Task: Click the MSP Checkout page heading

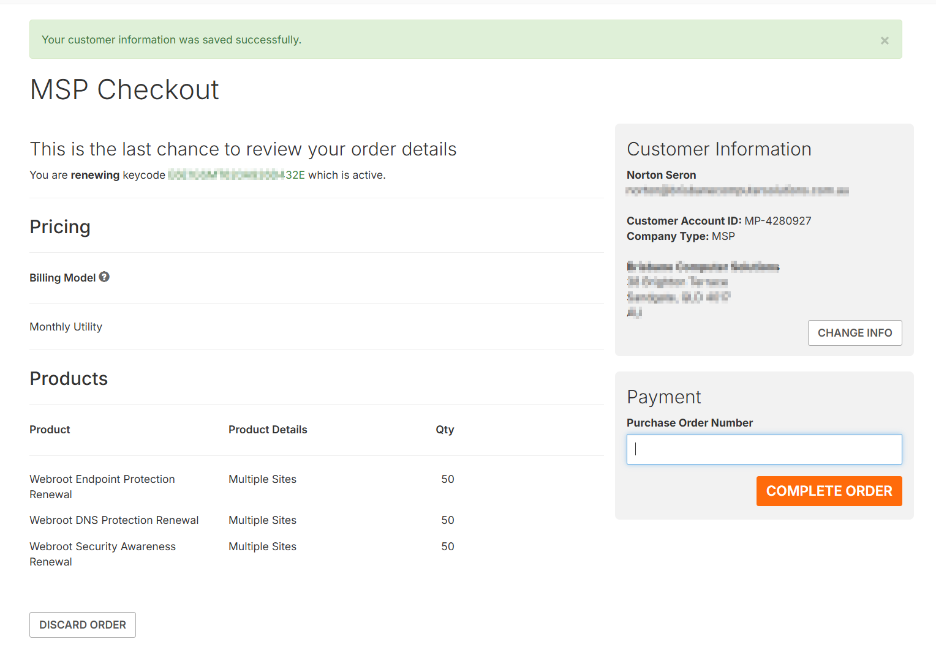Action: pyautogui.click(x=124, y=90)
